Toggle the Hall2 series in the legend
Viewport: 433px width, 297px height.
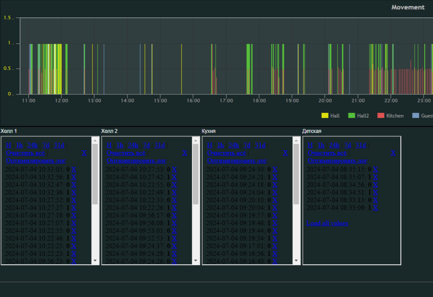(363, 115)
